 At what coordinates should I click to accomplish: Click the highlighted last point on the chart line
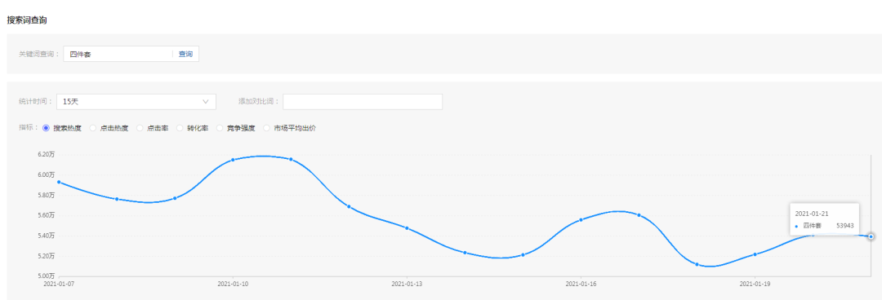871,236
